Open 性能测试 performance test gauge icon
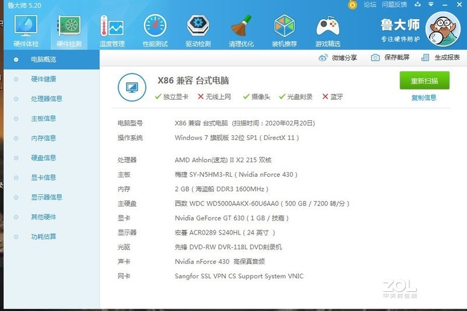 pos(155,32)
